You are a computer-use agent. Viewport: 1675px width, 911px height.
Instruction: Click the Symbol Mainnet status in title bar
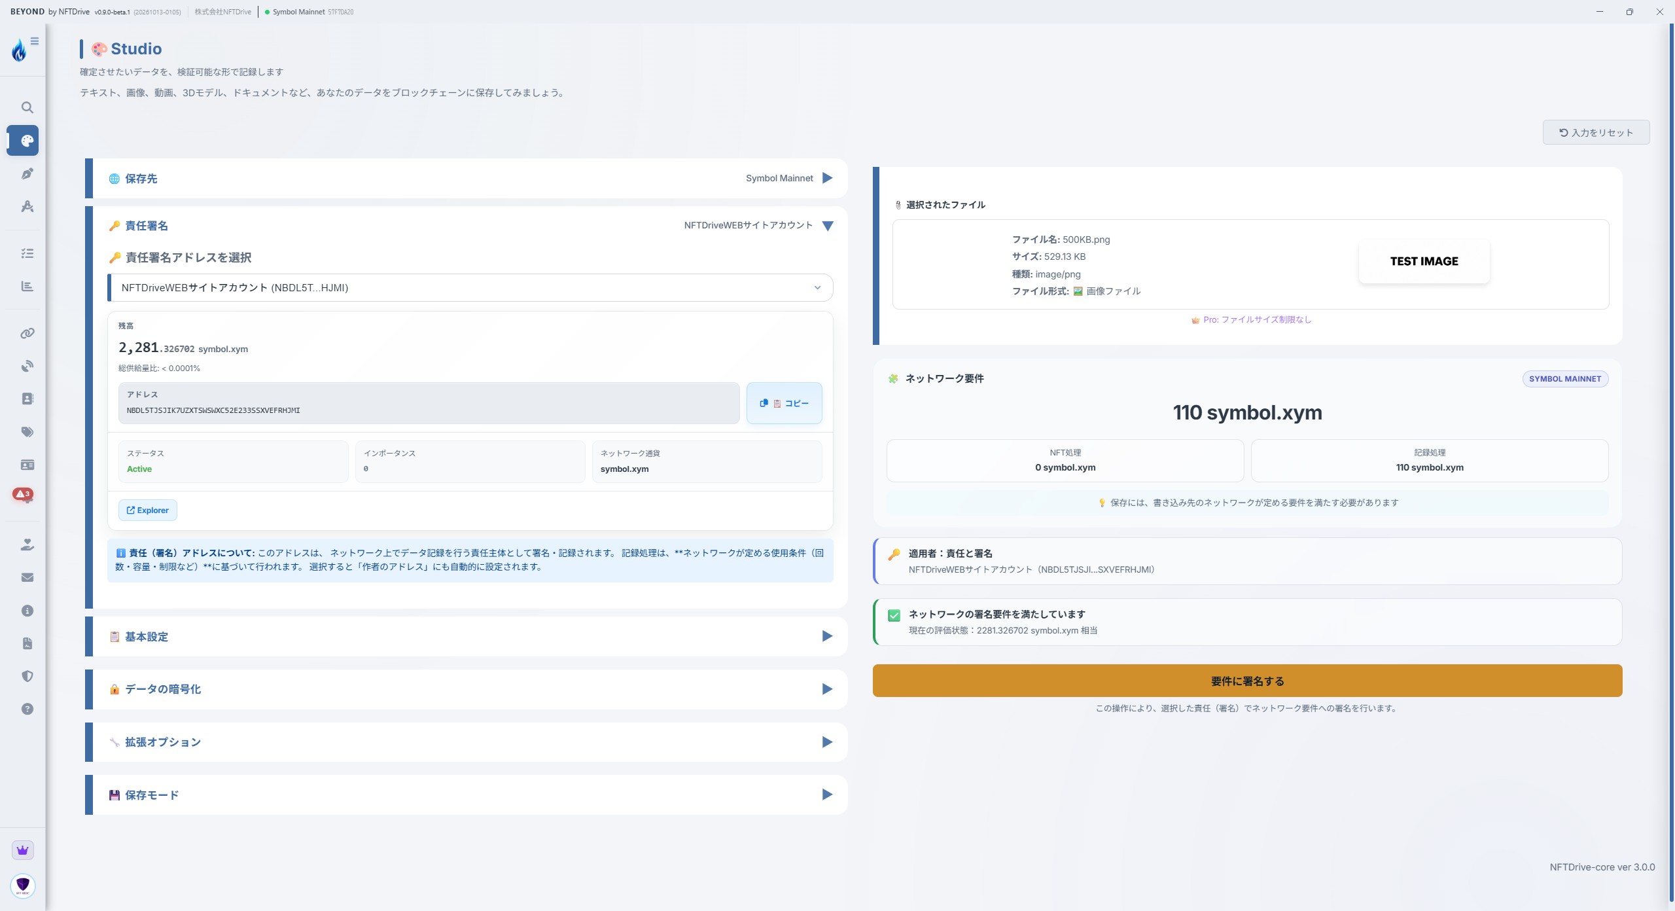[x=309, y=12]
